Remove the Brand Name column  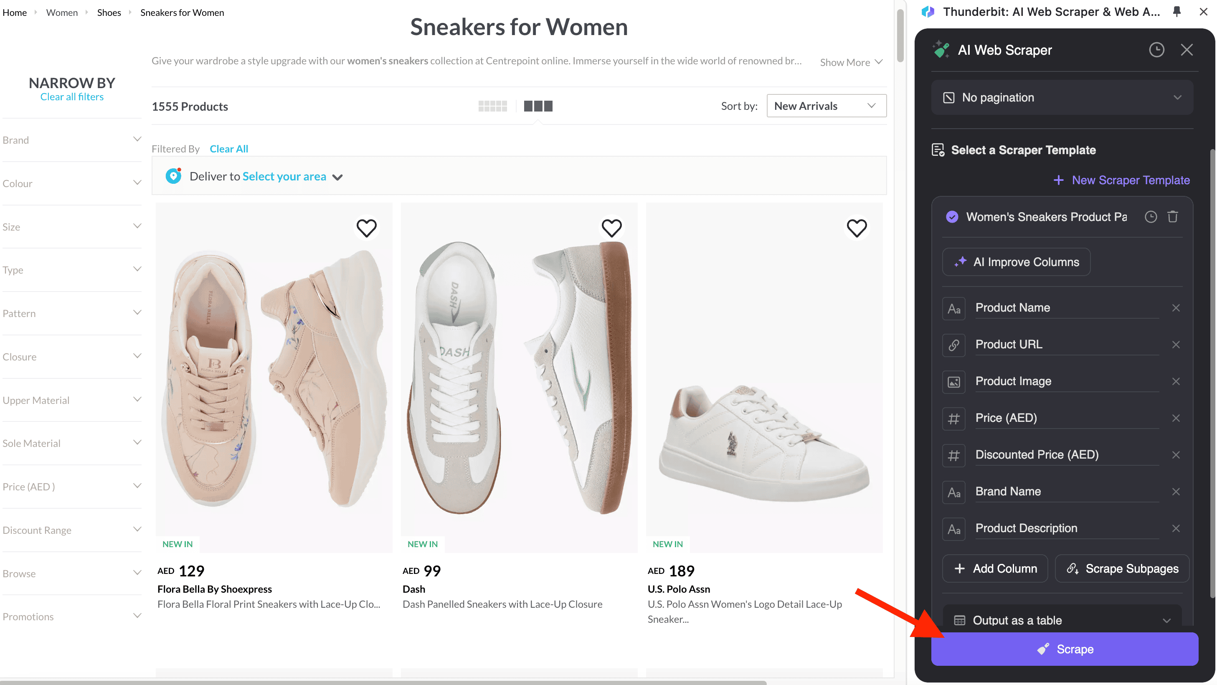(1176, 492)
